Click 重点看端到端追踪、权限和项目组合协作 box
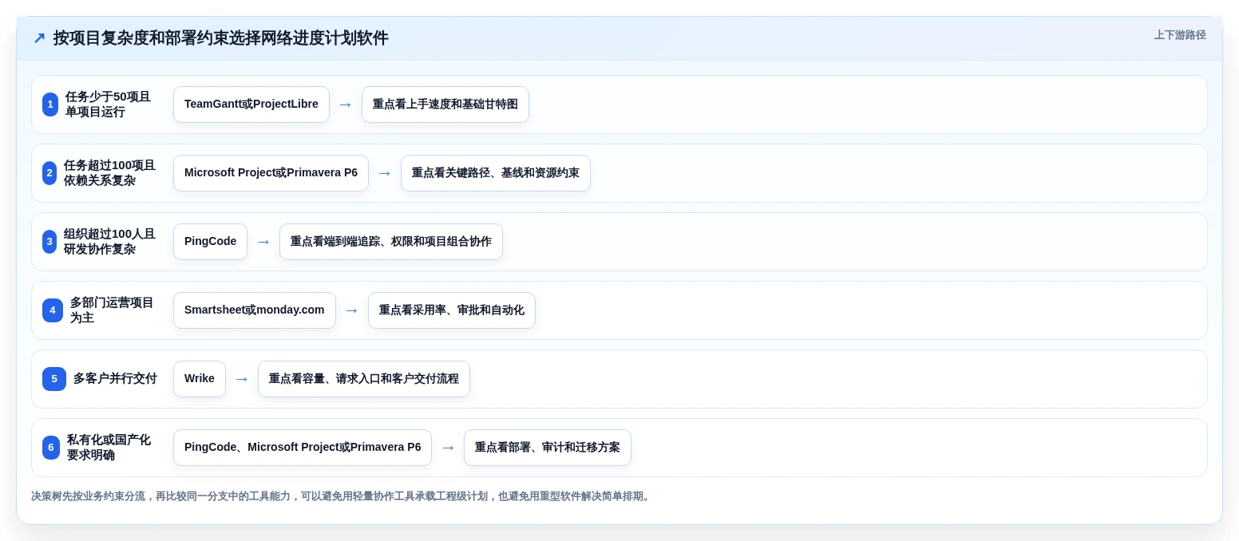 pyautogui.click(x=391, y=242)
